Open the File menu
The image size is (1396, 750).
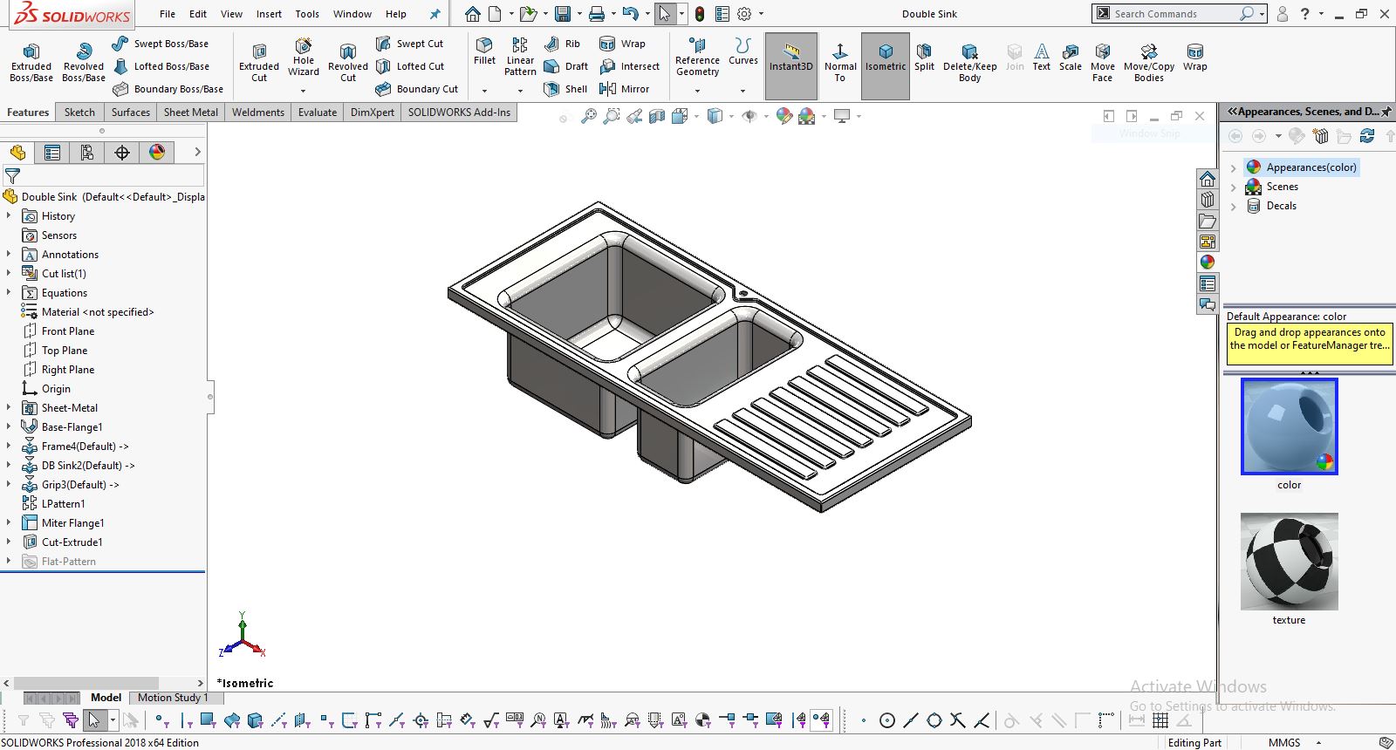click(168, 14)
